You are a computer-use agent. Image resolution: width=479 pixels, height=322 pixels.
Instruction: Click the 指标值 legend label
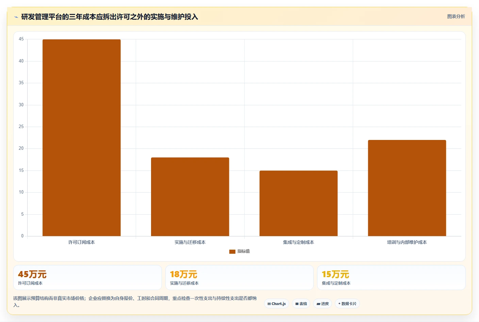click(x=244, y=251)
